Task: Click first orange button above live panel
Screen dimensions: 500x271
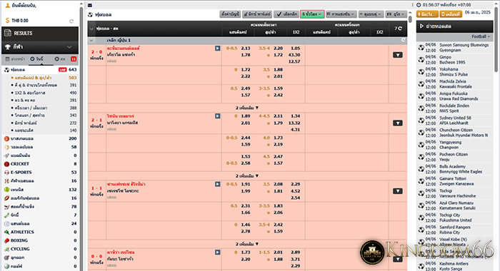Action: [427, 14]
